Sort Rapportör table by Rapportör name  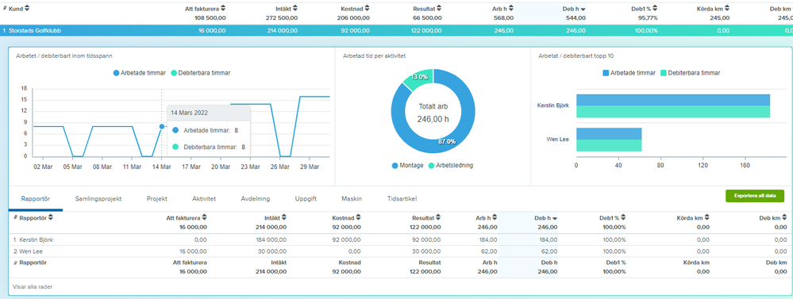coord(37,217)
